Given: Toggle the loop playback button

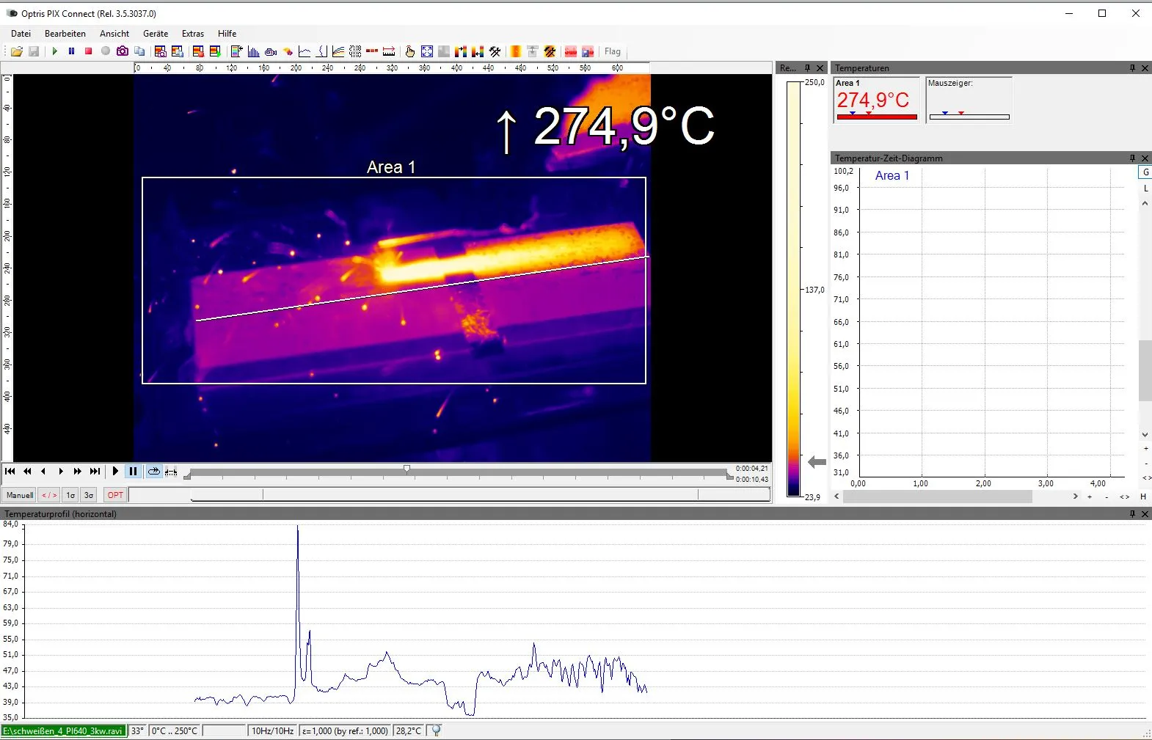Looking at the screenshot, I should [x=153, y=472].
